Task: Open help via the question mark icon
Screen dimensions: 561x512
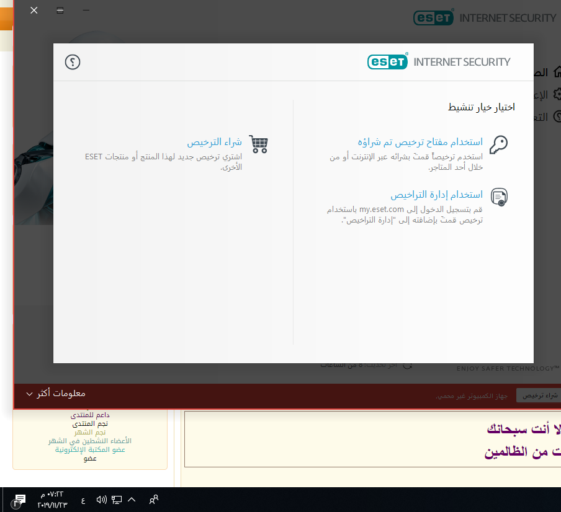Action: click(x=73, y=62)
